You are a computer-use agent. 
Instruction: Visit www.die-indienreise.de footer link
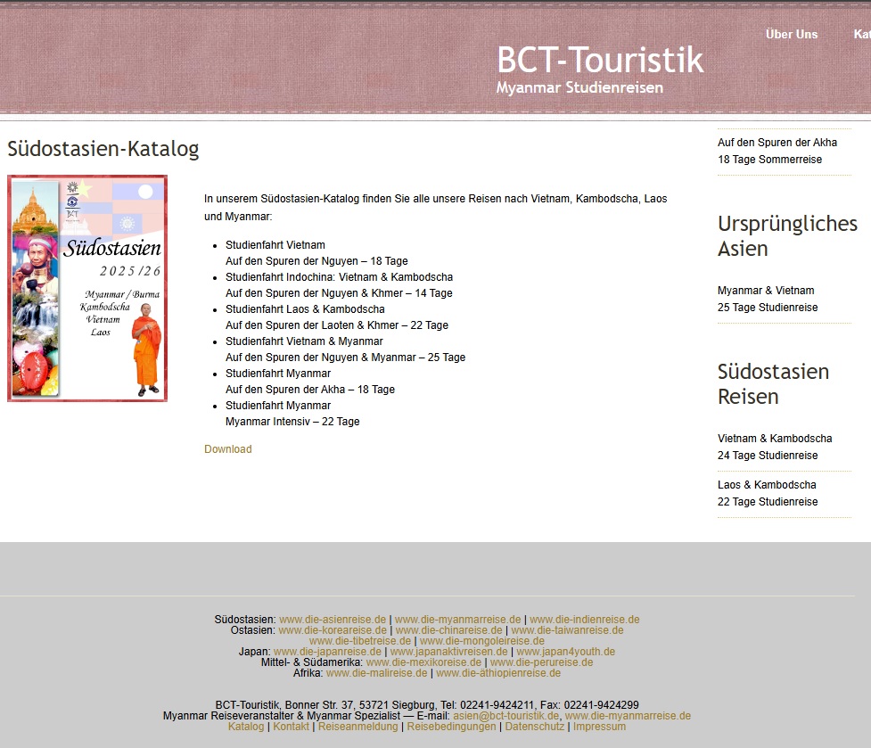tap(584, 620)
